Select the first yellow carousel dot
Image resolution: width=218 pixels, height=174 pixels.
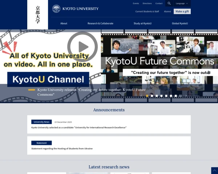click(x=147, y=96)
